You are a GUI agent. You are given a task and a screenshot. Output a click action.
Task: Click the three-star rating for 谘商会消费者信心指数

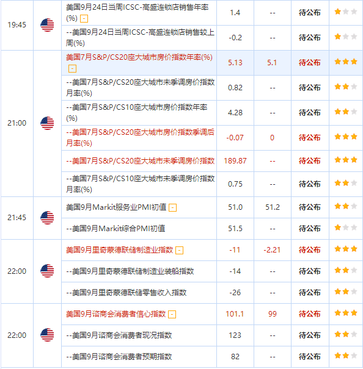345,313
